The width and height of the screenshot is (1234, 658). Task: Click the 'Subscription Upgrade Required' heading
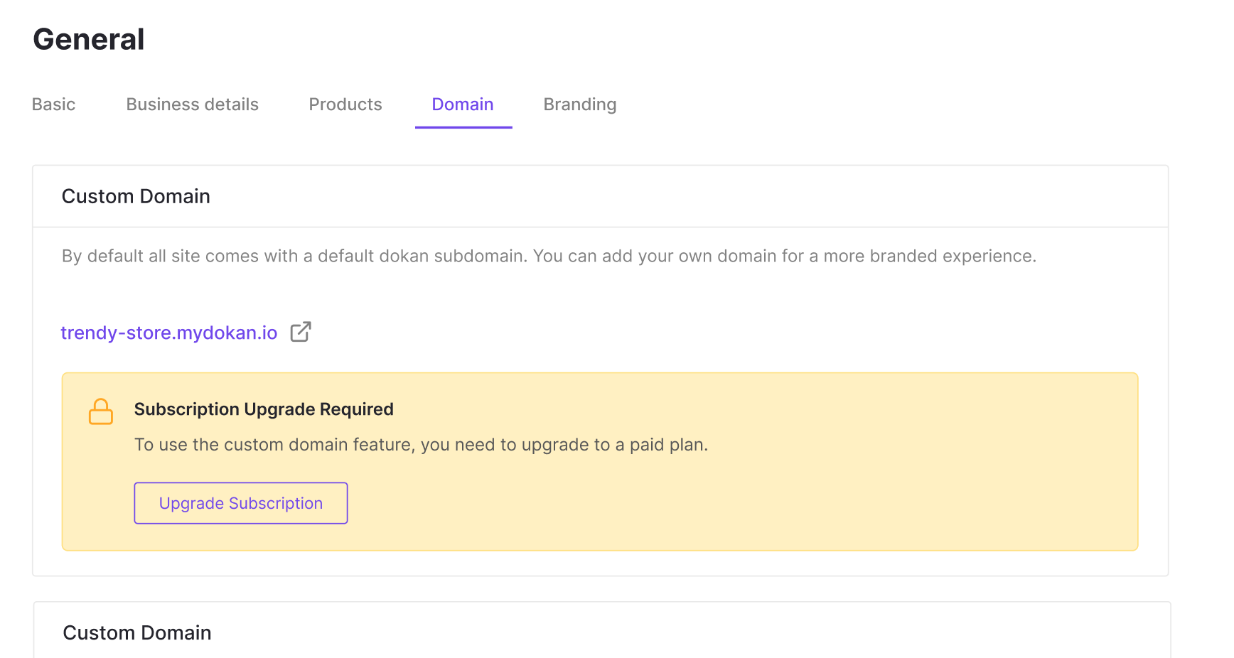pos(264,409)
